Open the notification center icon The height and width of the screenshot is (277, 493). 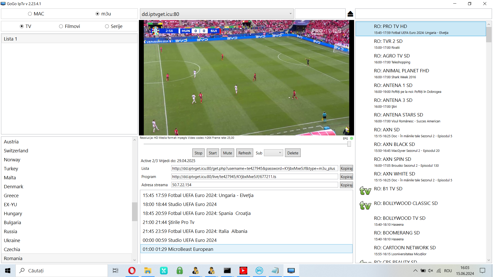coord(482,271)
